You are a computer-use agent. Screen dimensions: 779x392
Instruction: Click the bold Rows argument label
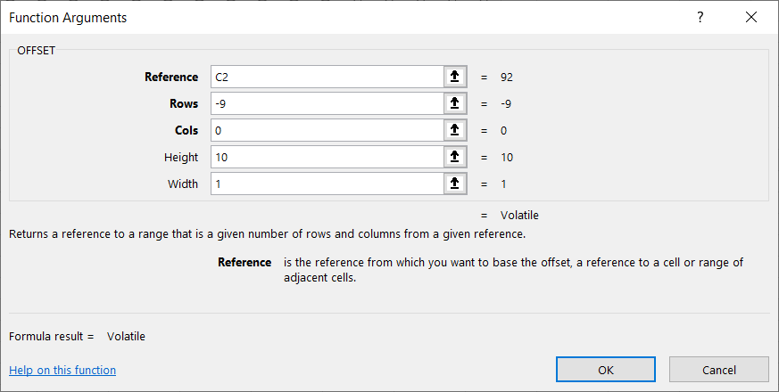(184, 103)
